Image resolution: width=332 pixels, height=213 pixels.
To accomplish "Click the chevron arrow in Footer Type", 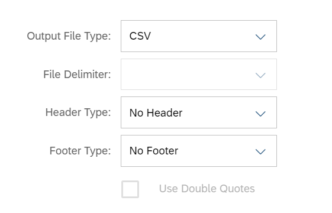I will tap(260, 151).
